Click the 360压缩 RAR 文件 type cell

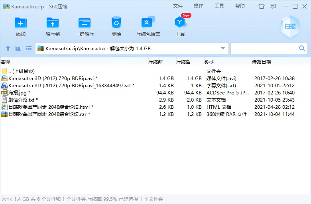pos(226,114)
